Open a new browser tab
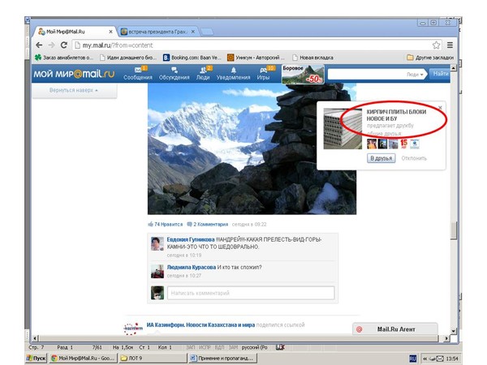 point(206,32)
